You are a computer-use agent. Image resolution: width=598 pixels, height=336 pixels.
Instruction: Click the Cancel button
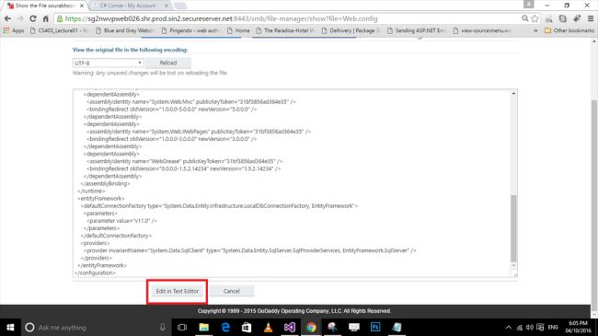(x=231, y=291)
